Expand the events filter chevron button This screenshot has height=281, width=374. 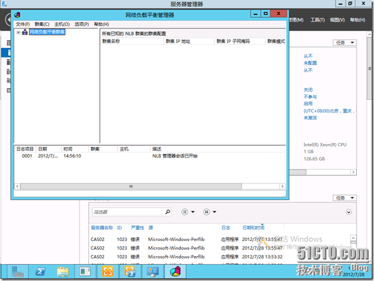pos(348,212)
